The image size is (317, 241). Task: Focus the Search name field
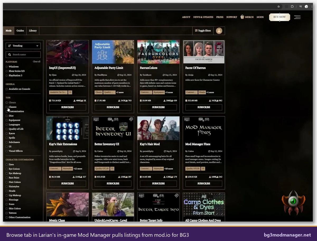coord(23,54)
